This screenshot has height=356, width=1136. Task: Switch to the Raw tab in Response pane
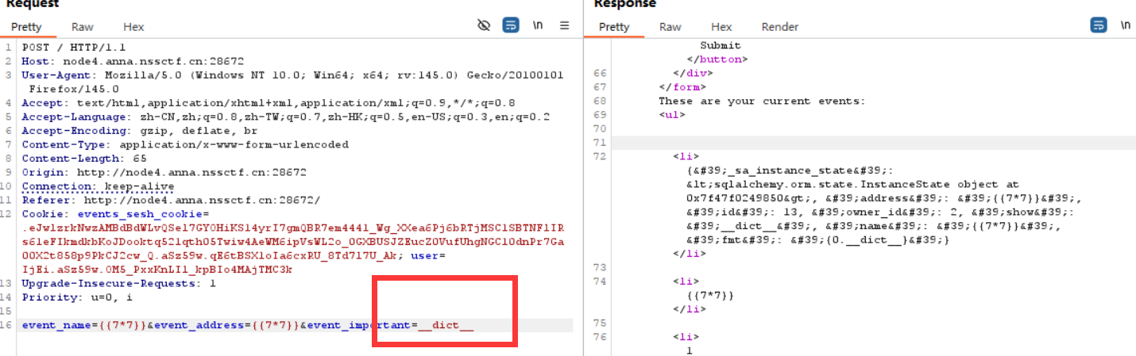670,27
